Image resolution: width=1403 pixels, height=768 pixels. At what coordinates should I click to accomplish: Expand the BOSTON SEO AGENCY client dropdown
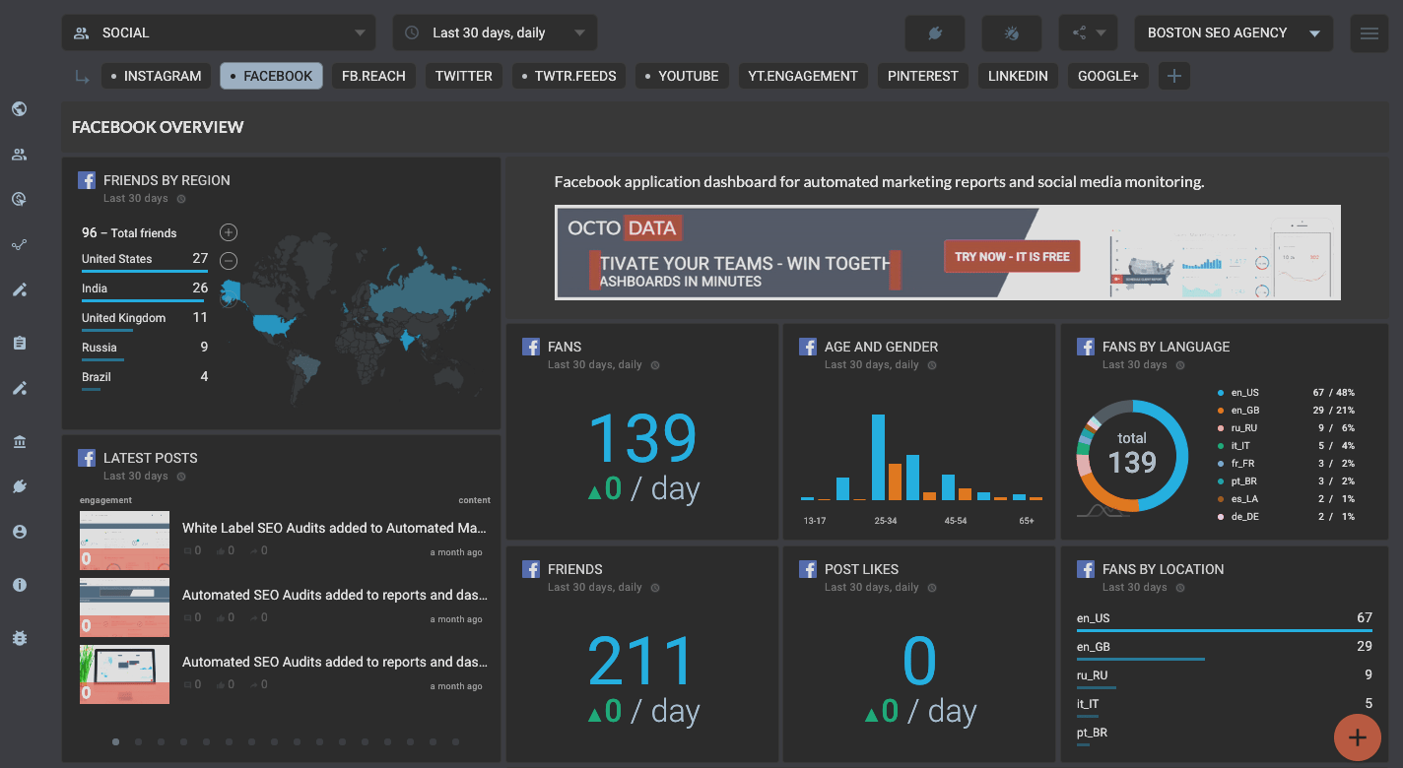pyautogui.click(x=1234, y=32)
